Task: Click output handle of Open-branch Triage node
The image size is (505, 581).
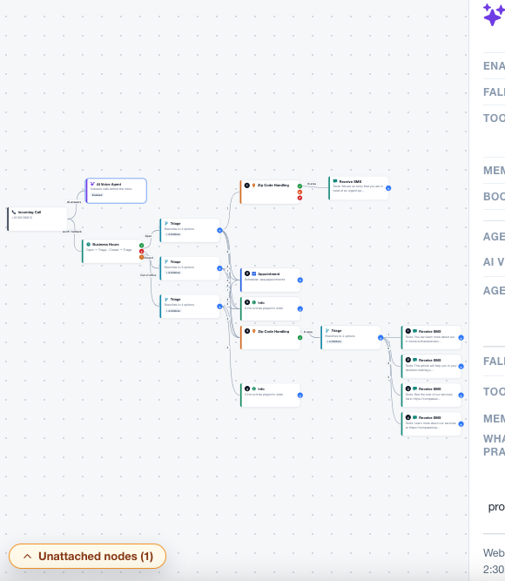Action: pos(219,231)
